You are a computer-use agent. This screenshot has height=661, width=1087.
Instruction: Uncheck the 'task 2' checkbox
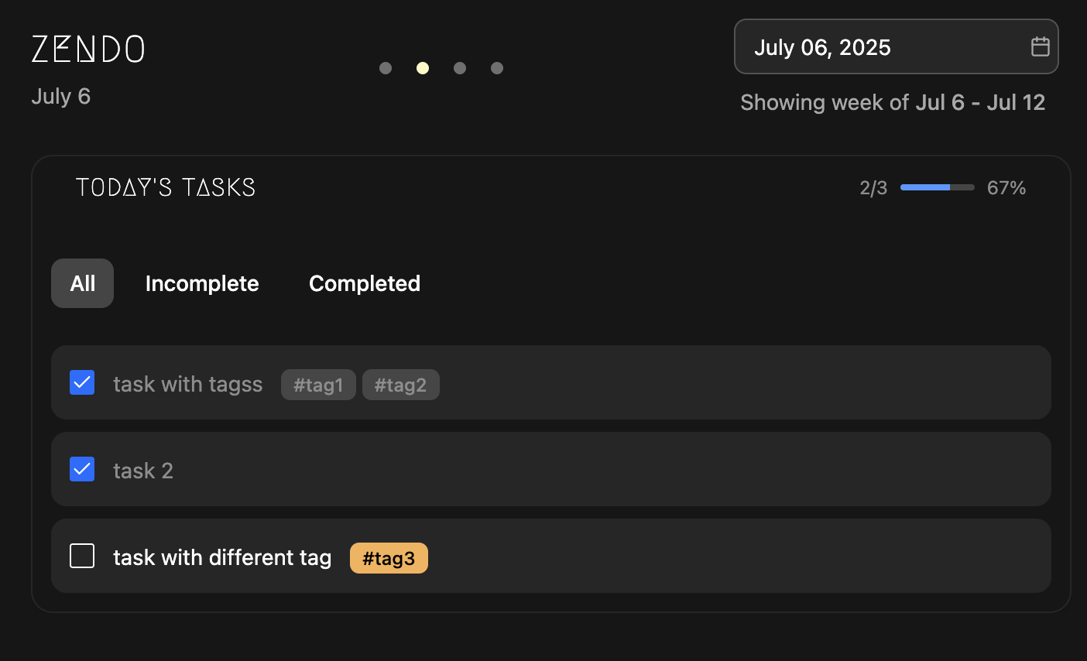coord(82,469)
